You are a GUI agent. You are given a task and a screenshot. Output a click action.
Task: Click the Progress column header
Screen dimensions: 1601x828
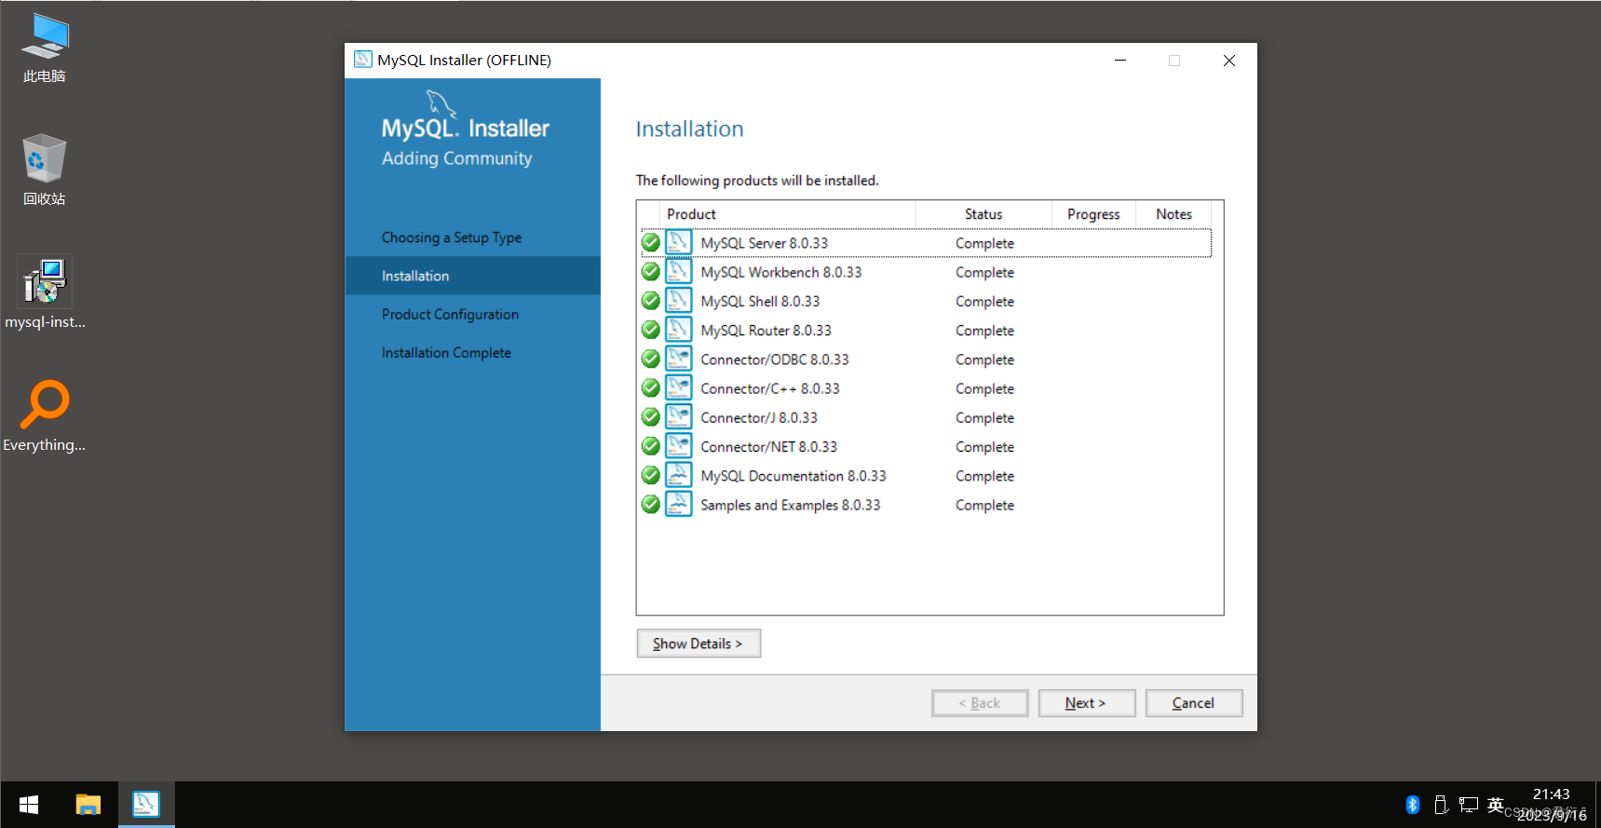tap(1093, 214)
